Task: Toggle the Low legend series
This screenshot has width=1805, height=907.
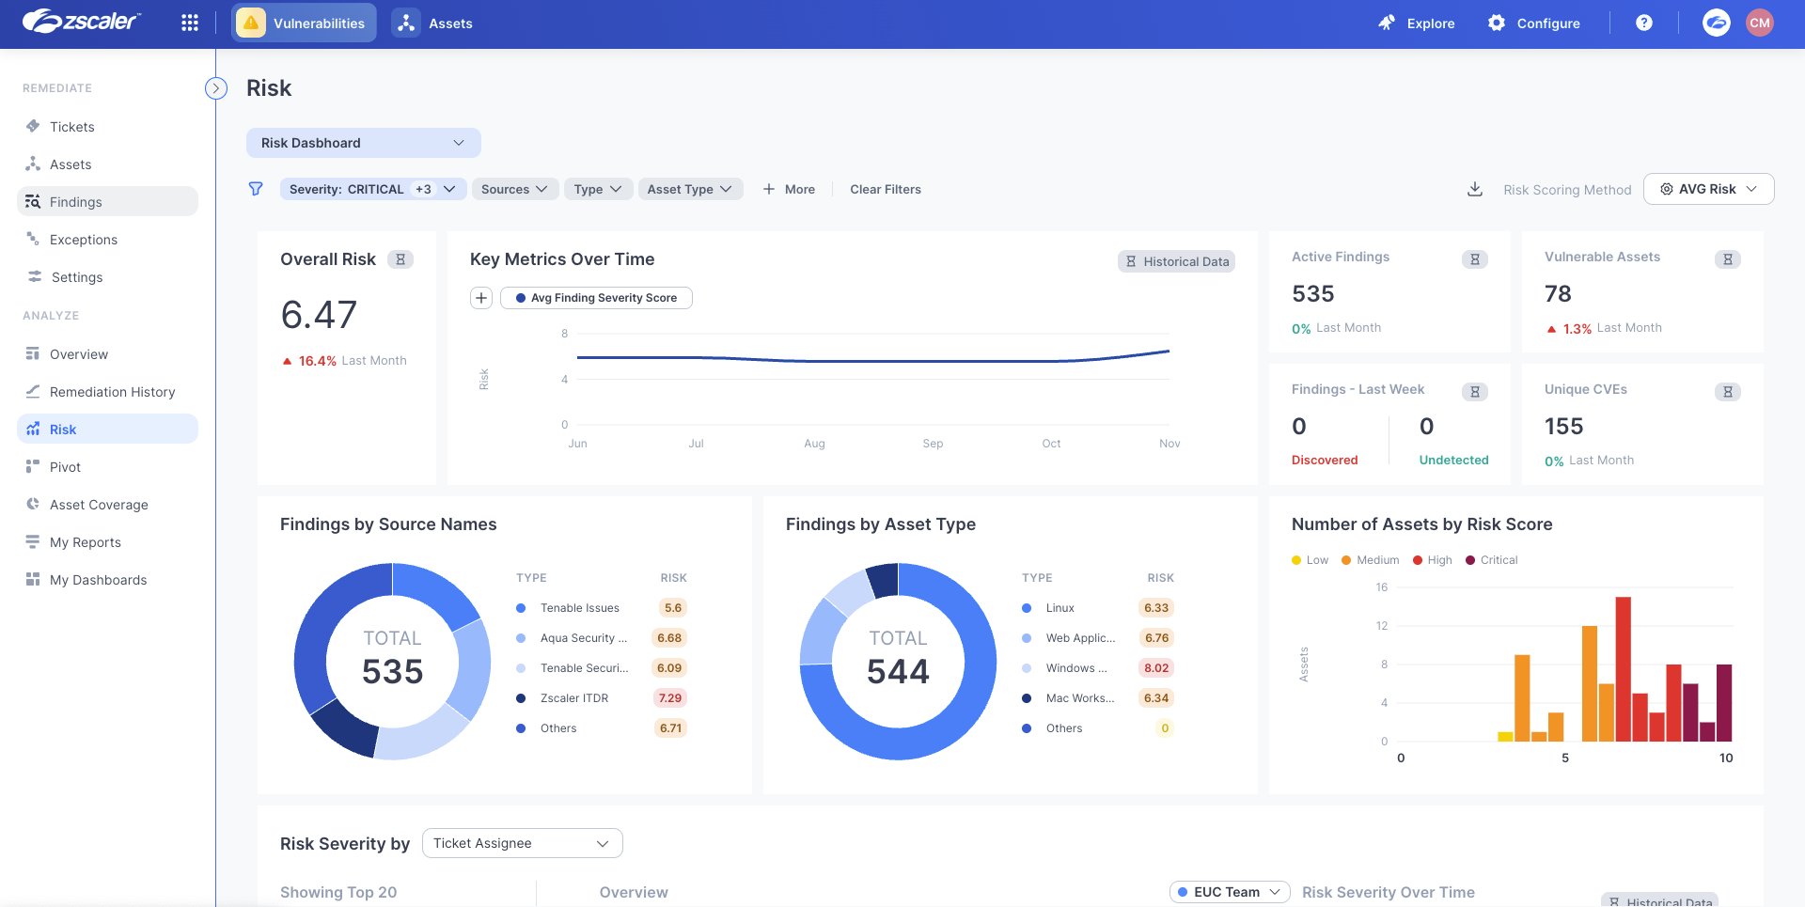Action: (1310, 560)
